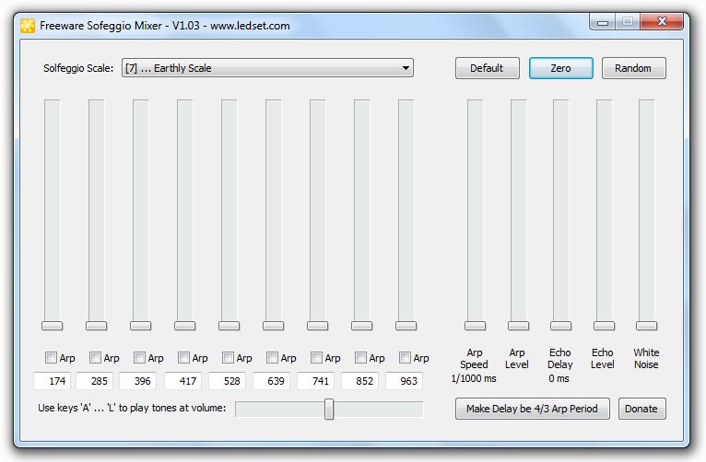Click the 285 frequency input field
The image size is (706, 462).
[x=94, y=381]
